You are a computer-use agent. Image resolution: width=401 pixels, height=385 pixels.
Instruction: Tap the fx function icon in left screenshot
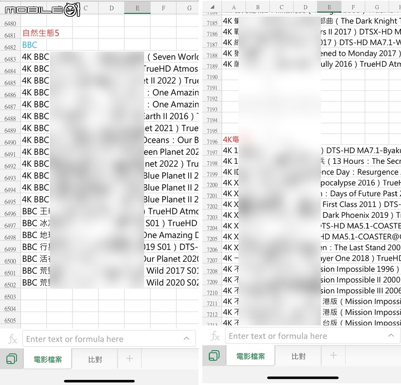(12, 339)
